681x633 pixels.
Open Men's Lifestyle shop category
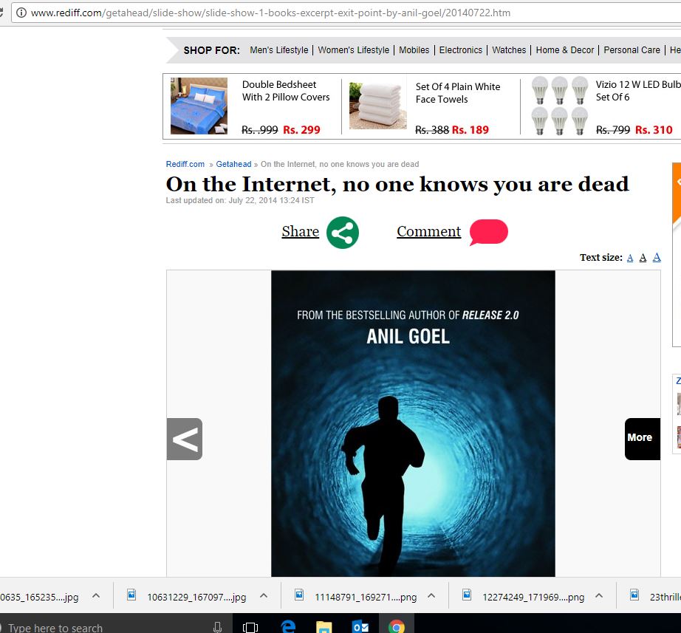tap(279, 50)
